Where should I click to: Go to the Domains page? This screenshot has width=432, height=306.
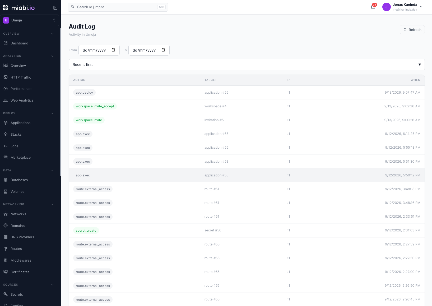[x=17, y=226]
